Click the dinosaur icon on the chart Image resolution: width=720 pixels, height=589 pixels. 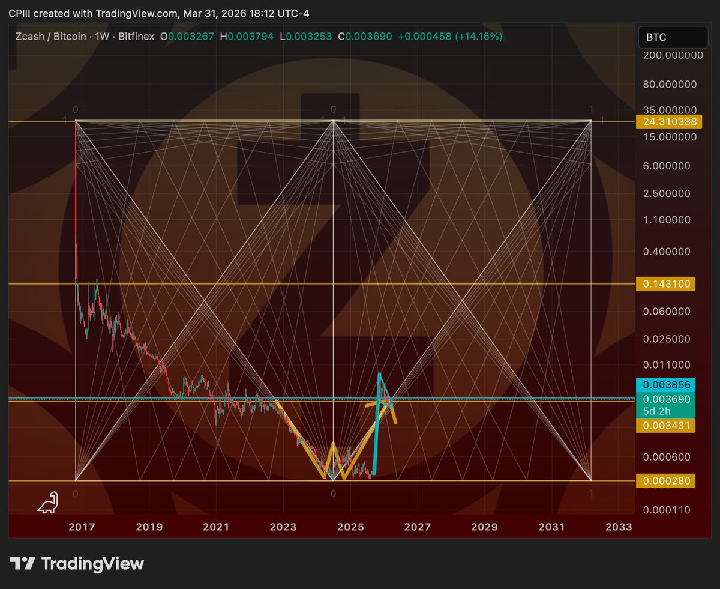47,503
